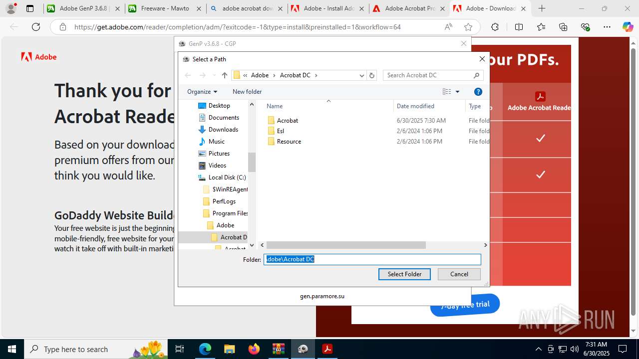Click the Forward arrow in file dialog
This screenshot has width=639, height=359.
pos(202,75)
